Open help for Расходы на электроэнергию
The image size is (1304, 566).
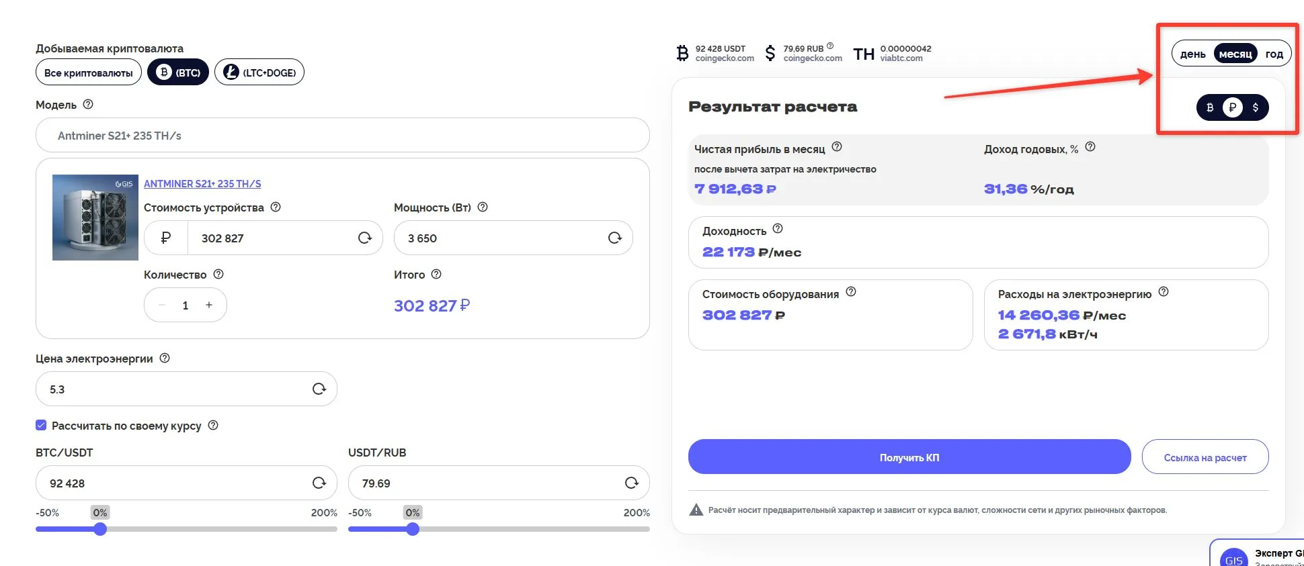1164,292
